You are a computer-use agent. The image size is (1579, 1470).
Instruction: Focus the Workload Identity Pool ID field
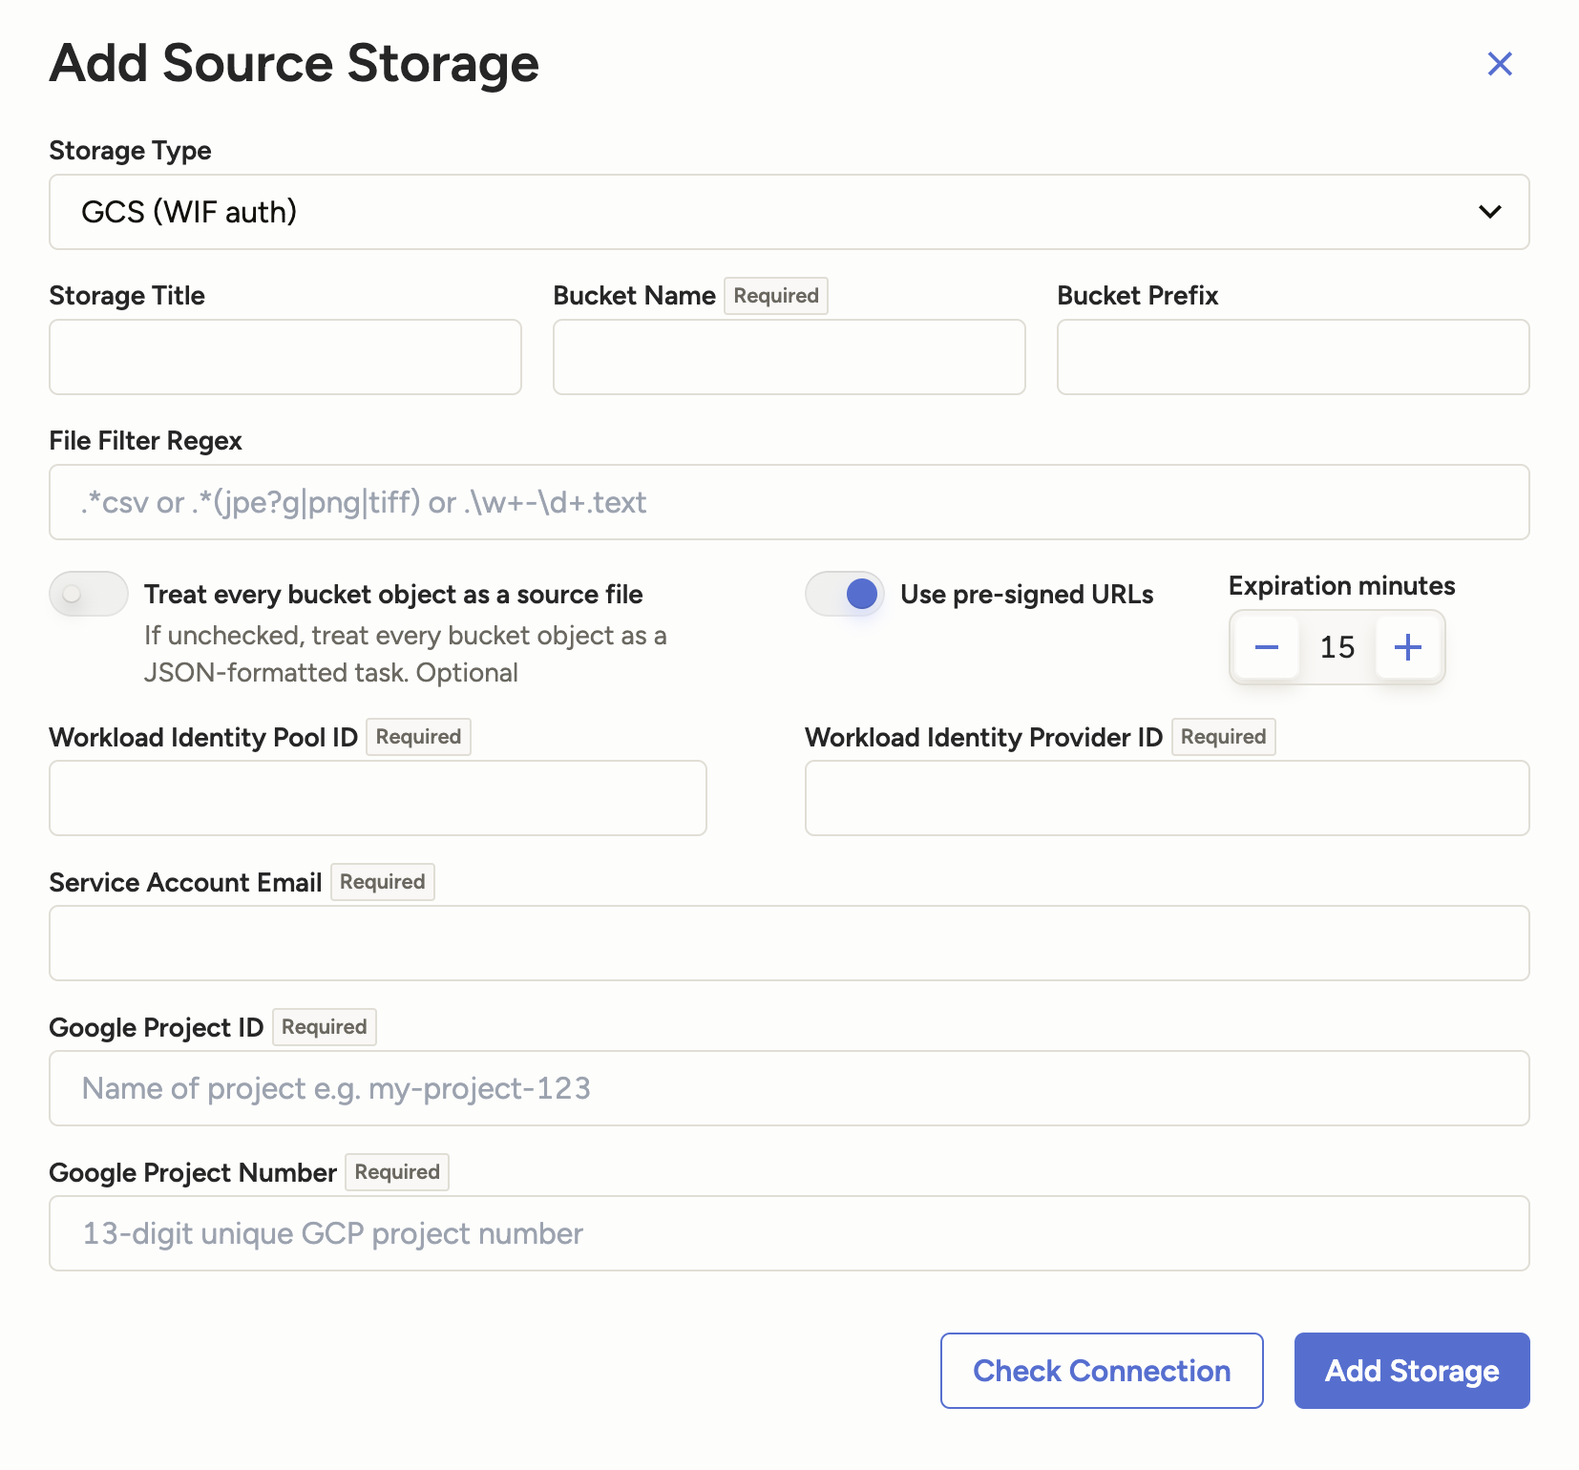[x=377, y=798]
